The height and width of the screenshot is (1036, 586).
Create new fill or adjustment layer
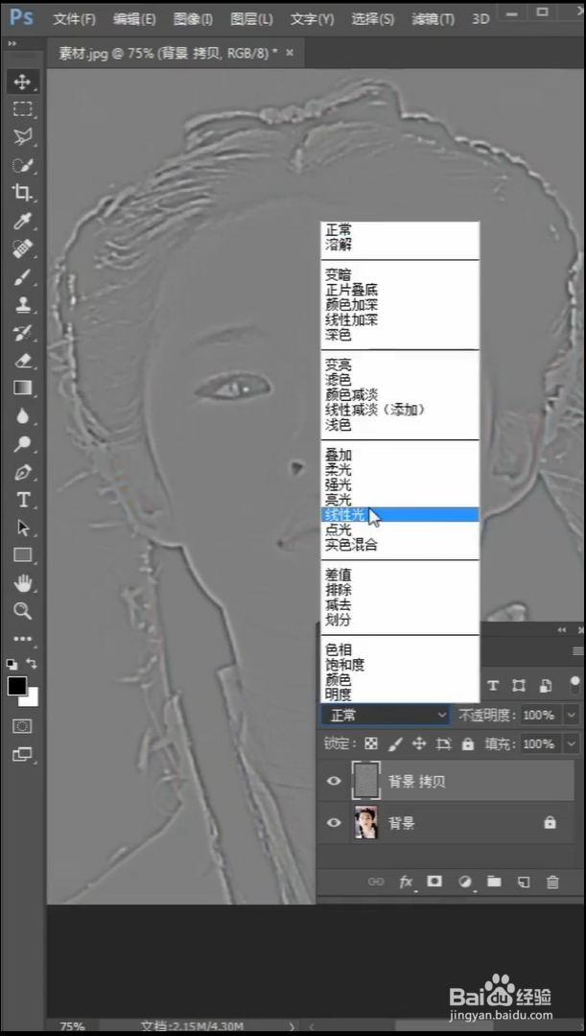[x=465, y=882]
